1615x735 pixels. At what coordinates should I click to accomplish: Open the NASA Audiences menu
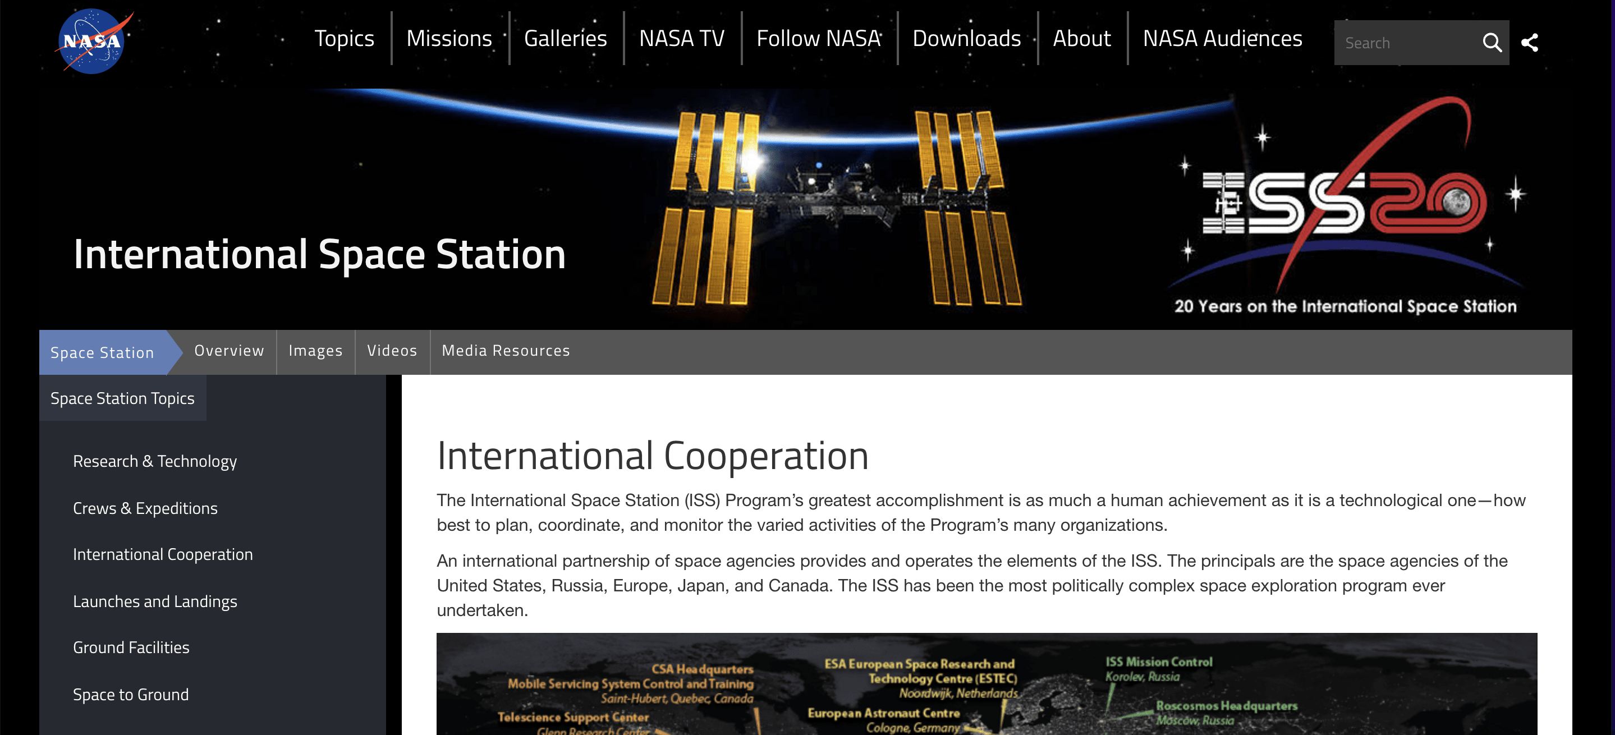click(x=1223, y=38)
